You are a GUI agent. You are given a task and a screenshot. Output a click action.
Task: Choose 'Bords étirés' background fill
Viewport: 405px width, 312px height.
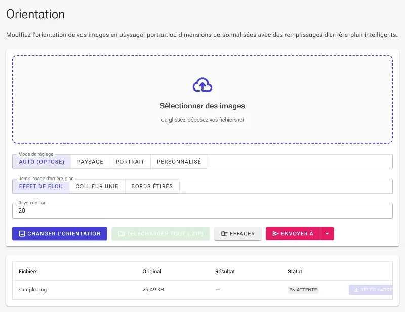click(152, 186)
